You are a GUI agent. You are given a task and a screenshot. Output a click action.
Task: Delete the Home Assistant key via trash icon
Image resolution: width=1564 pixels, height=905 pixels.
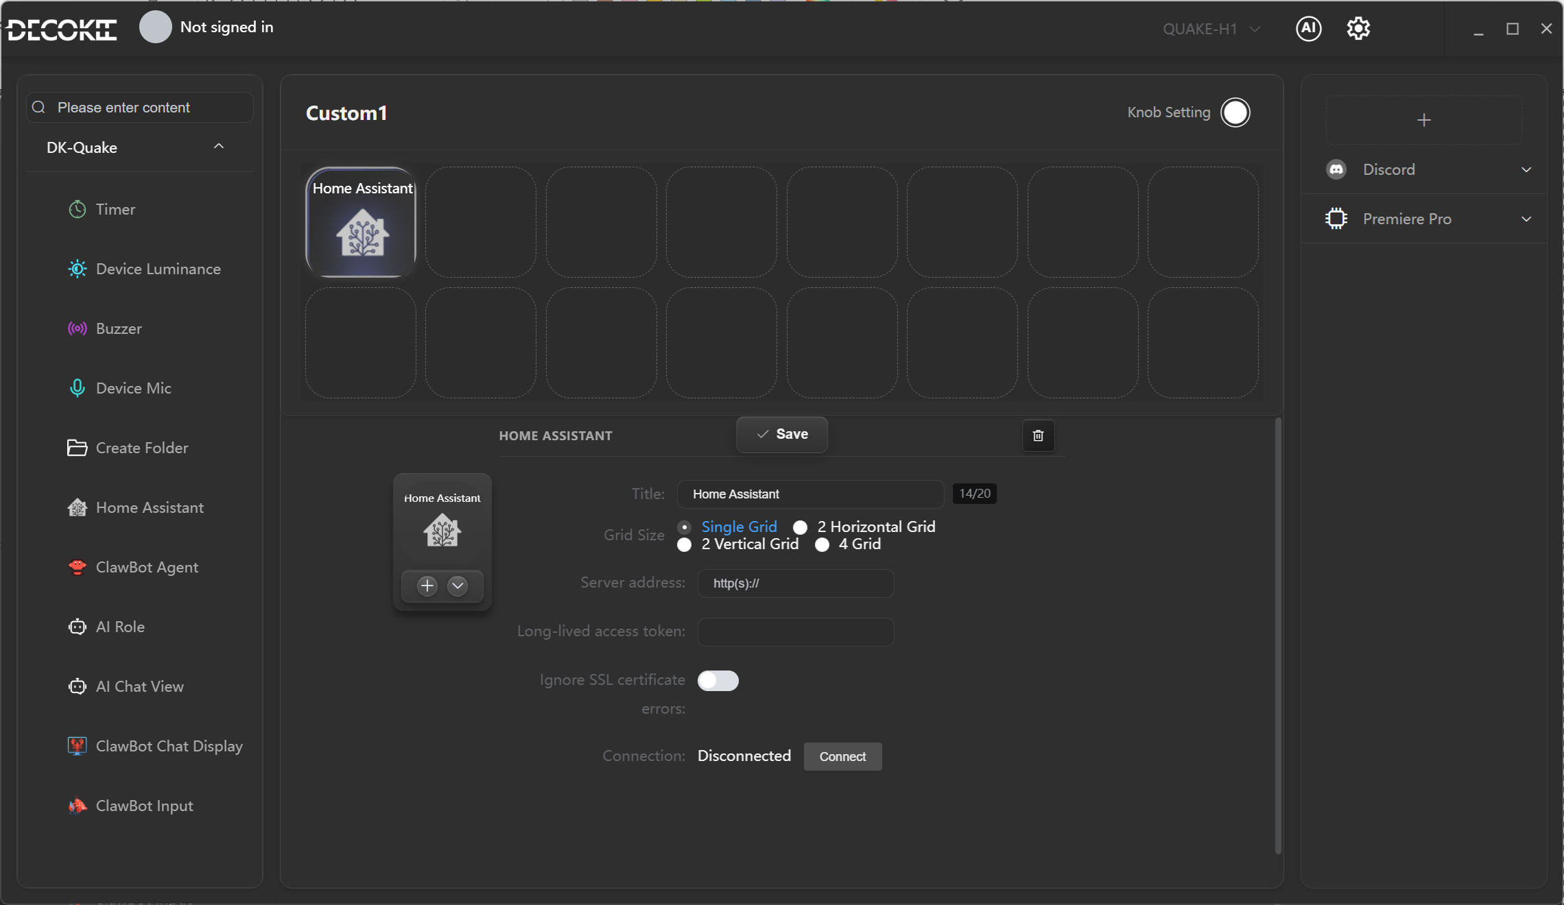1039,435
